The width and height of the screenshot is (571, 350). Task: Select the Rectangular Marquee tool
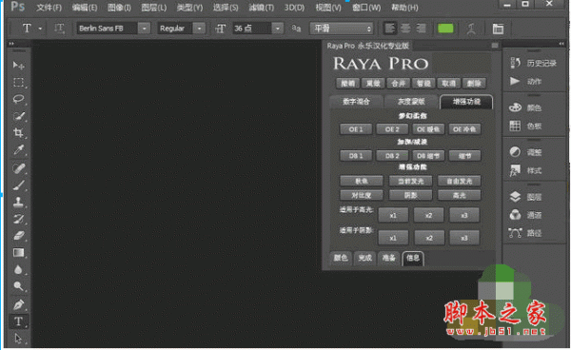[x=18, y=82]
